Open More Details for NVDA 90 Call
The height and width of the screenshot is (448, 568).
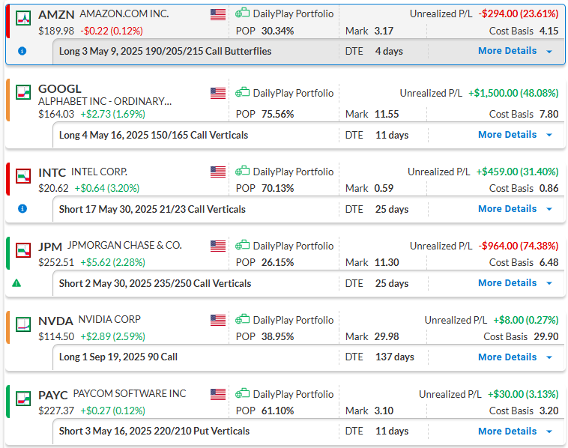[507, 357]
